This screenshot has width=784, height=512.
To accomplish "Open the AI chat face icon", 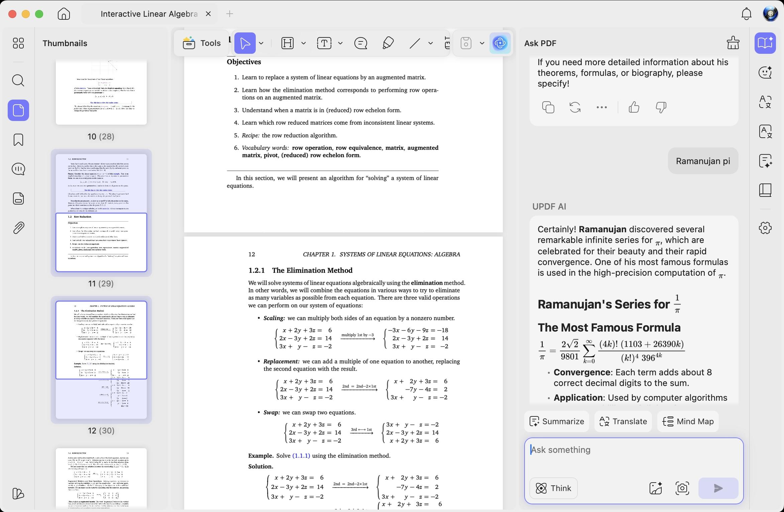I will click(x=765, y=73).
